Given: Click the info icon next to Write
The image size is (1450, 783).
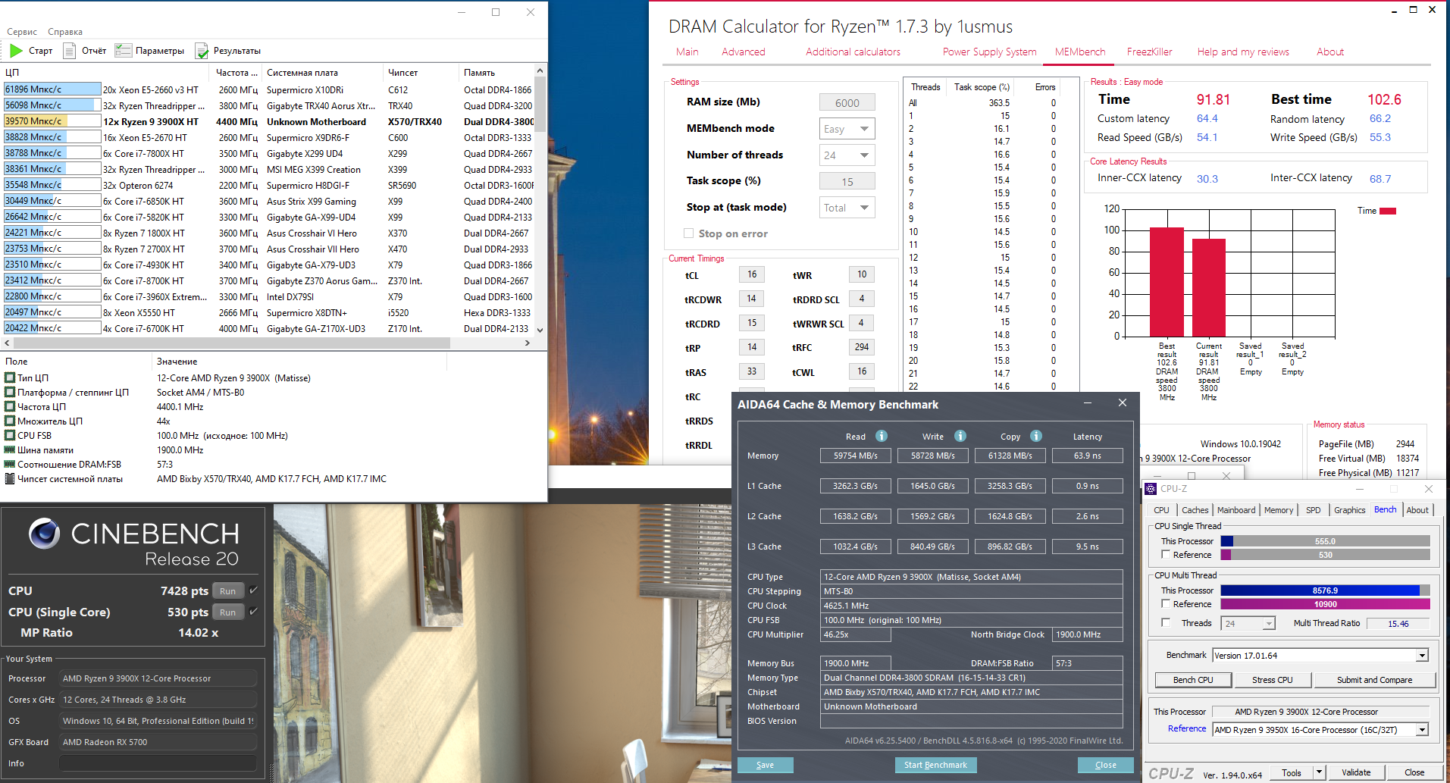Looking at the screenshot, I should click(960, 436).
